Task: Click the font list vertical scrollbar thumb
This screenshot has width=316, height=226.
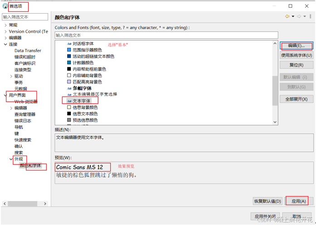Action: point(275,91)
